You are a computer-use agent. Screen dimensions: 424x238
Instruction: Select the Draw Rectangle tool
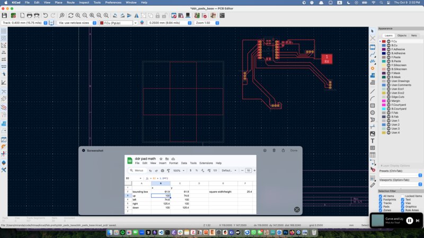373,105
